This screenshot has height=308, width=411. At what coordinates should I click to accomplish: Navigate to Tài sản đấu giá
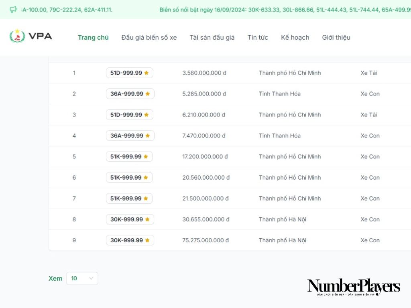point(212,37)
